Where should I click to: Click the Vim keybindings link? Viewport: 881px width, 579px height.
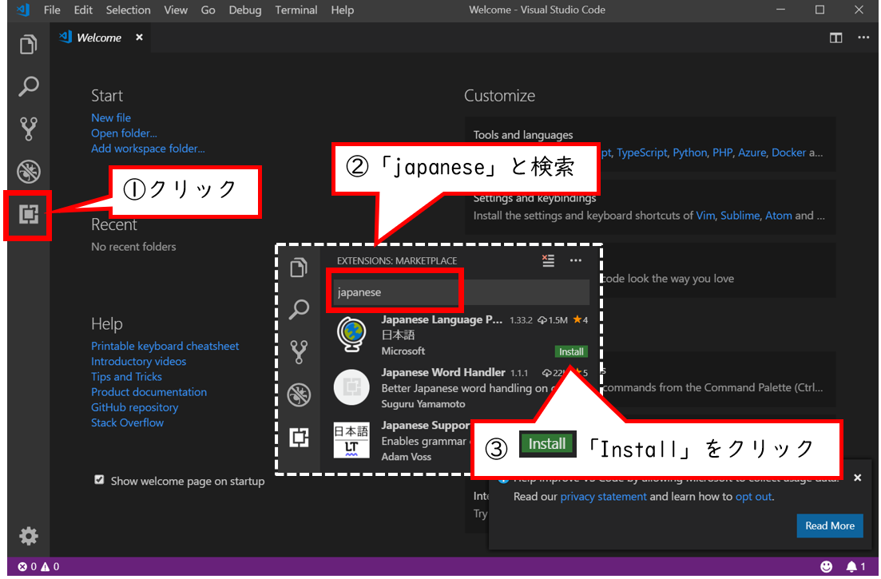coord(705,216)
